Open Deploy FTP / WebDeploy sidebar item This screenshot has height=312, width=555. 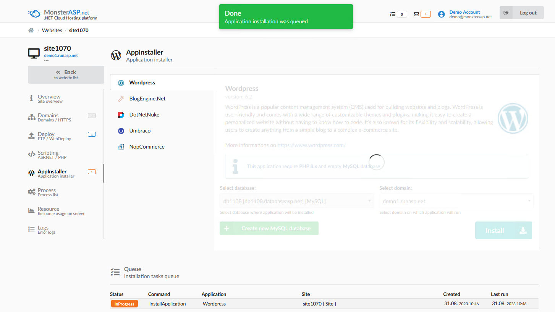point(65,136)
